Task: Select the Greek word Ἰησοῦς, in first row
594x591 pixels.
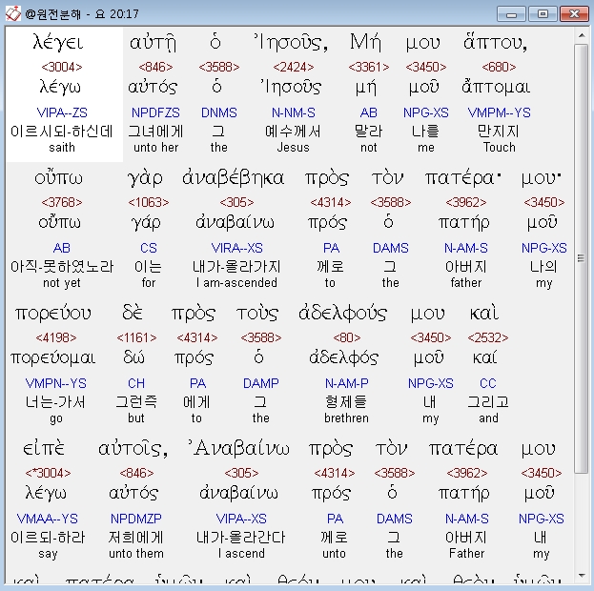Action: 291,42
